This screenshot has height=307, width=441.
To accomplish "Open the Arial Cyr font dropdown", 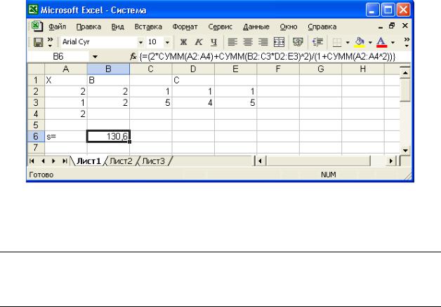I will [x=140, y=43].
